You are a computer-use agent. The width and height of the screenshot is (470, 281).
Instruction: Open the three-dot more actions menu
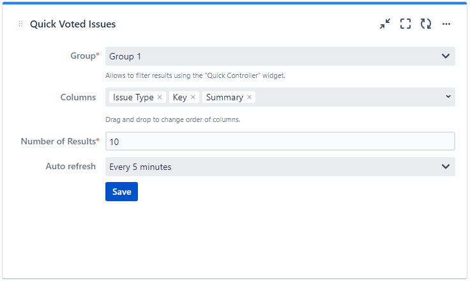[446, 24]
